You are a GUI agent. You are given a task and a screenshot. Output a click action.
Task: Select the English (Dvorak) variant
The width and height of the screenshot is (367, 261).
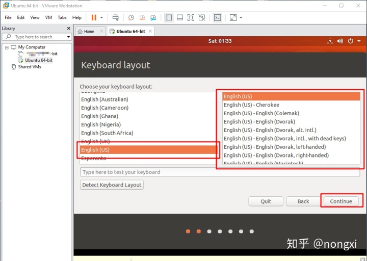pos(291,122)
